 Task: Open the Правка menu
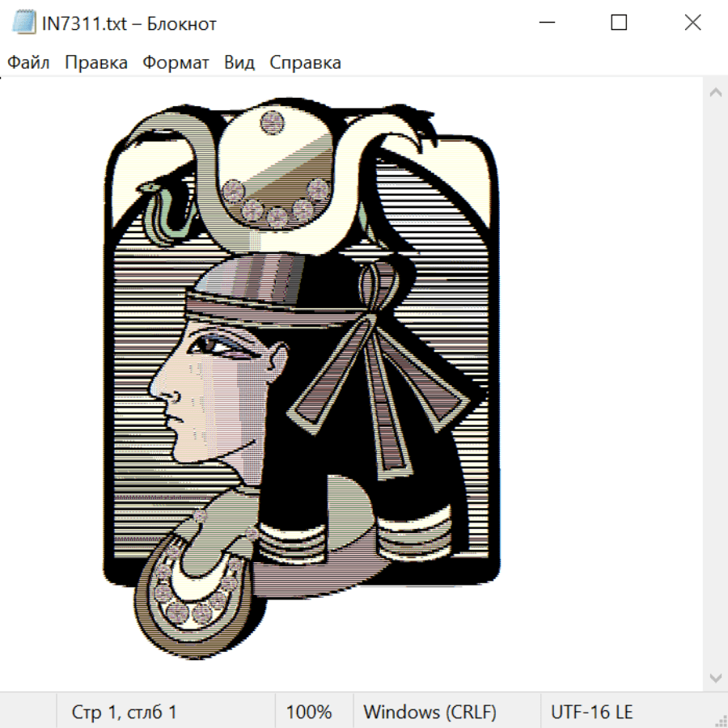click(x=95, y=63)
